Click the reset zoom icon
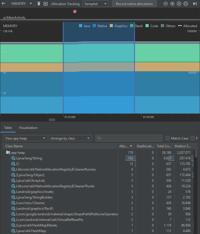Viewport: 200px width, 234px height. pyautogui.click(x=179, y=4)
